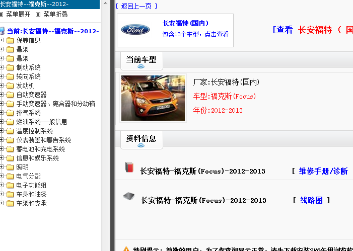Select 信息和娱乐系统 tree item

pyautogui.click(x=38, y=158)
